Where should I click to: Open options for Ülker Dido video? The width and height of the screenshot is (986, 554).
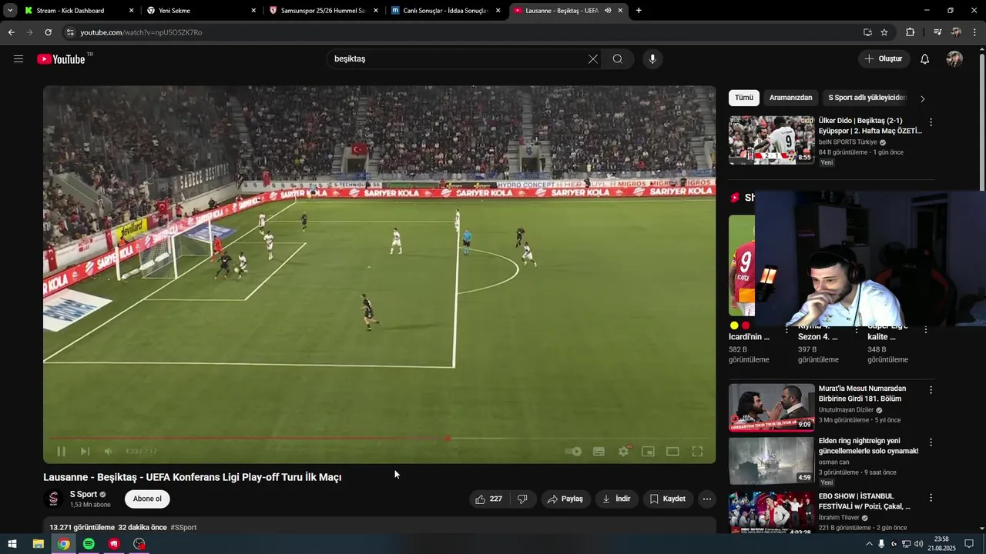click(931, 122)
